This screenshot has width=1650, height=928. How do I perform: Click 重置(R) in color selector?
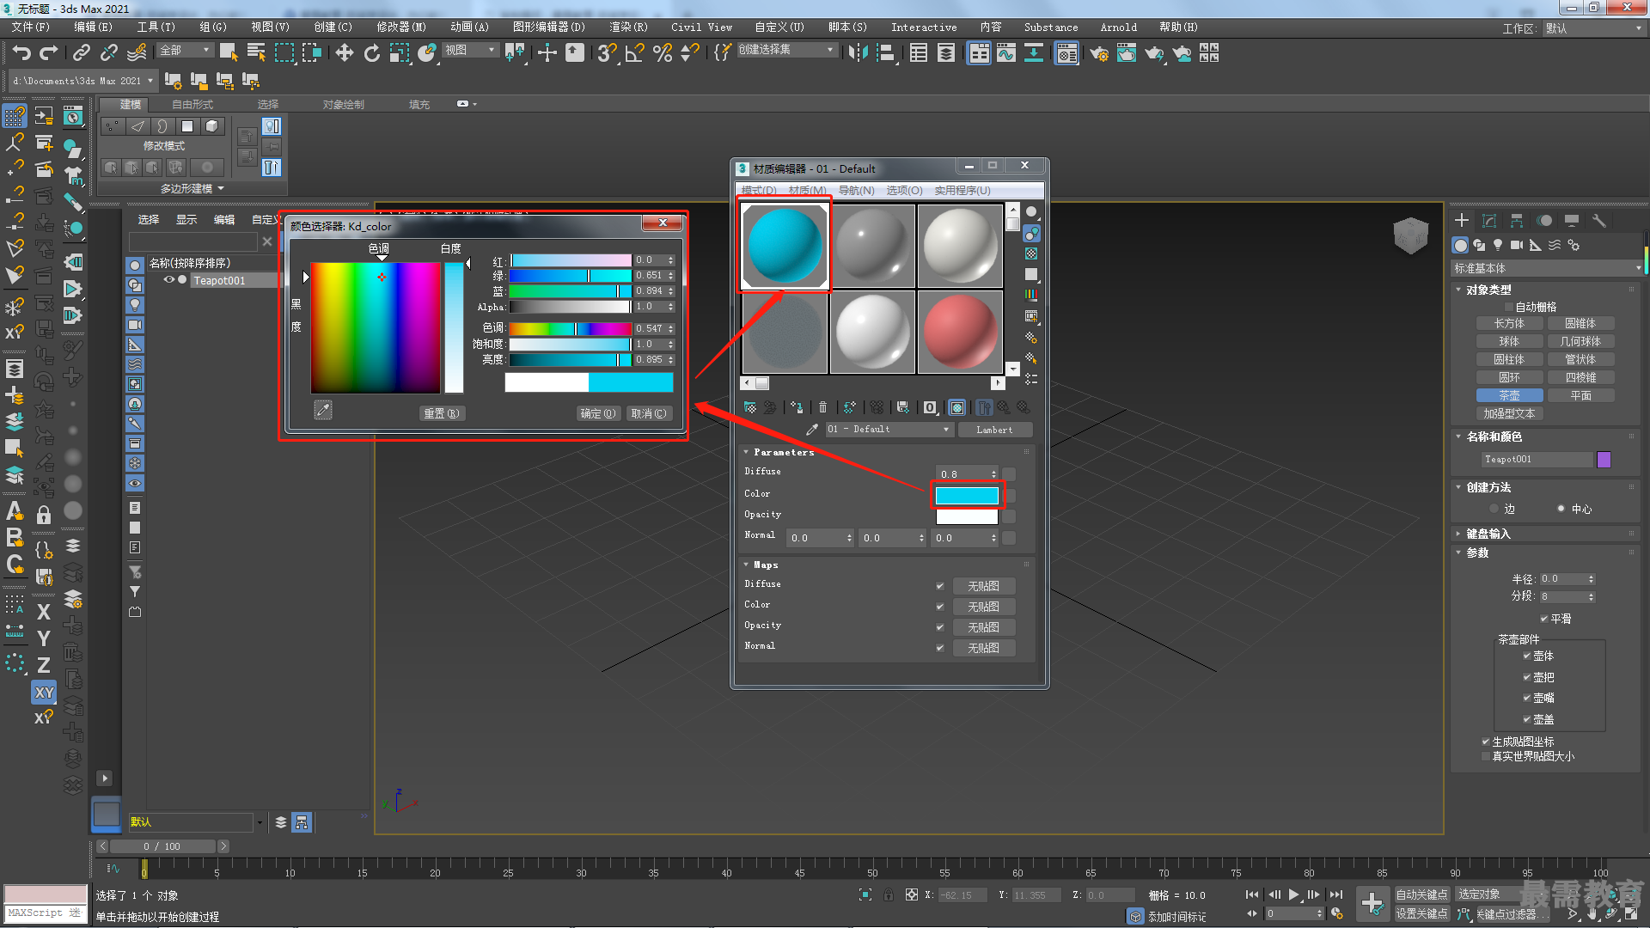point(442,413)
